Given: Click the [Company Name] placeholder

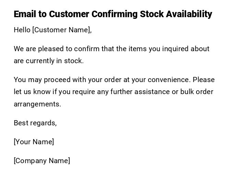Looking at the screenshot, I should 42,161.
